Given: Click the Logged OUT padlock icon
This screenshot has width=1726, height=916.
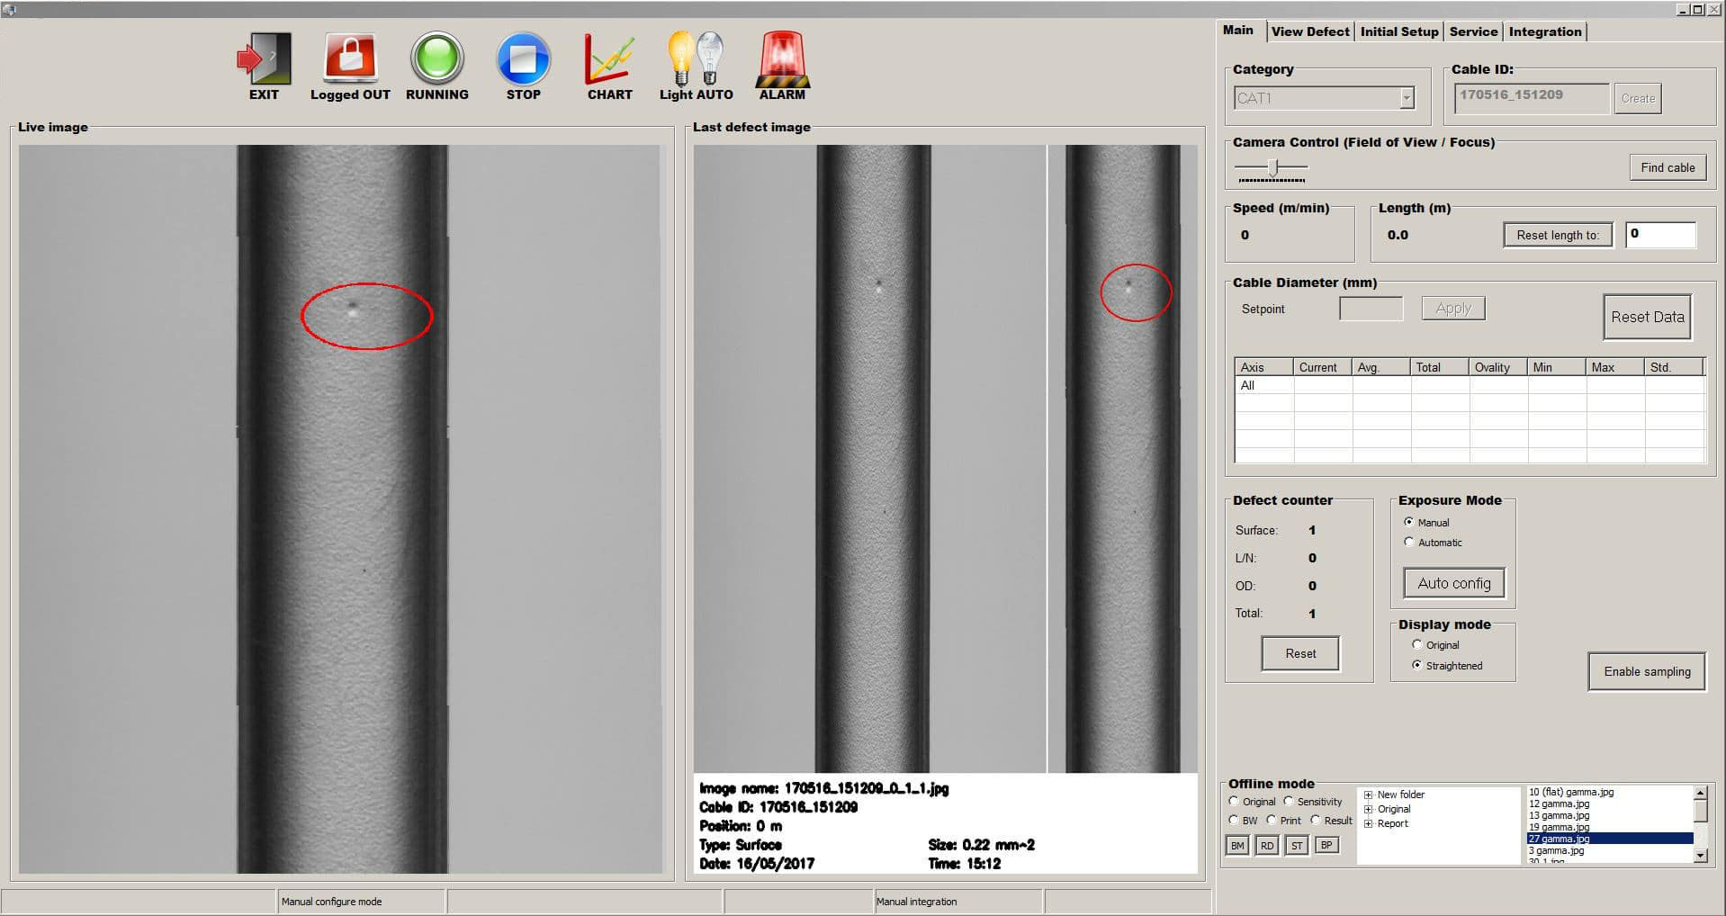Looking at the screenshot, I should [350, 58].
